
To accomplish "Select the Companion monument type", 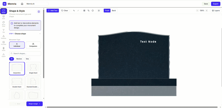I will [33, 45].
